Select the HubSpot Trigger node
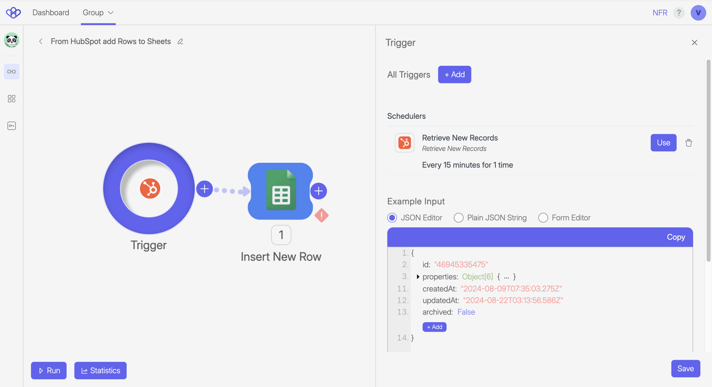 pos(149,188)
